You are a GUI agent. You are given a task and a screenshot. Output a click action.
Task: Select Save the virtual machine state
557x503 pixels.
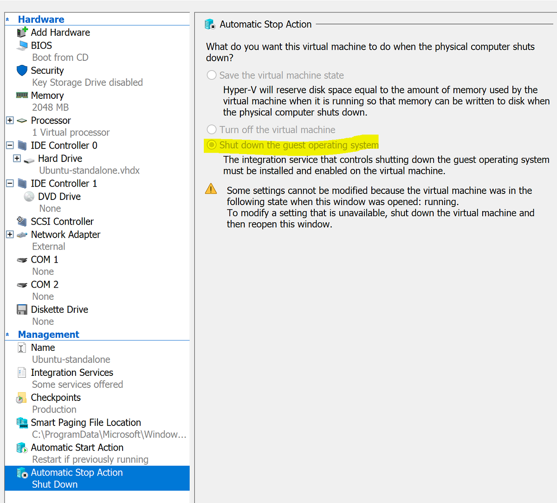(212, 75)
